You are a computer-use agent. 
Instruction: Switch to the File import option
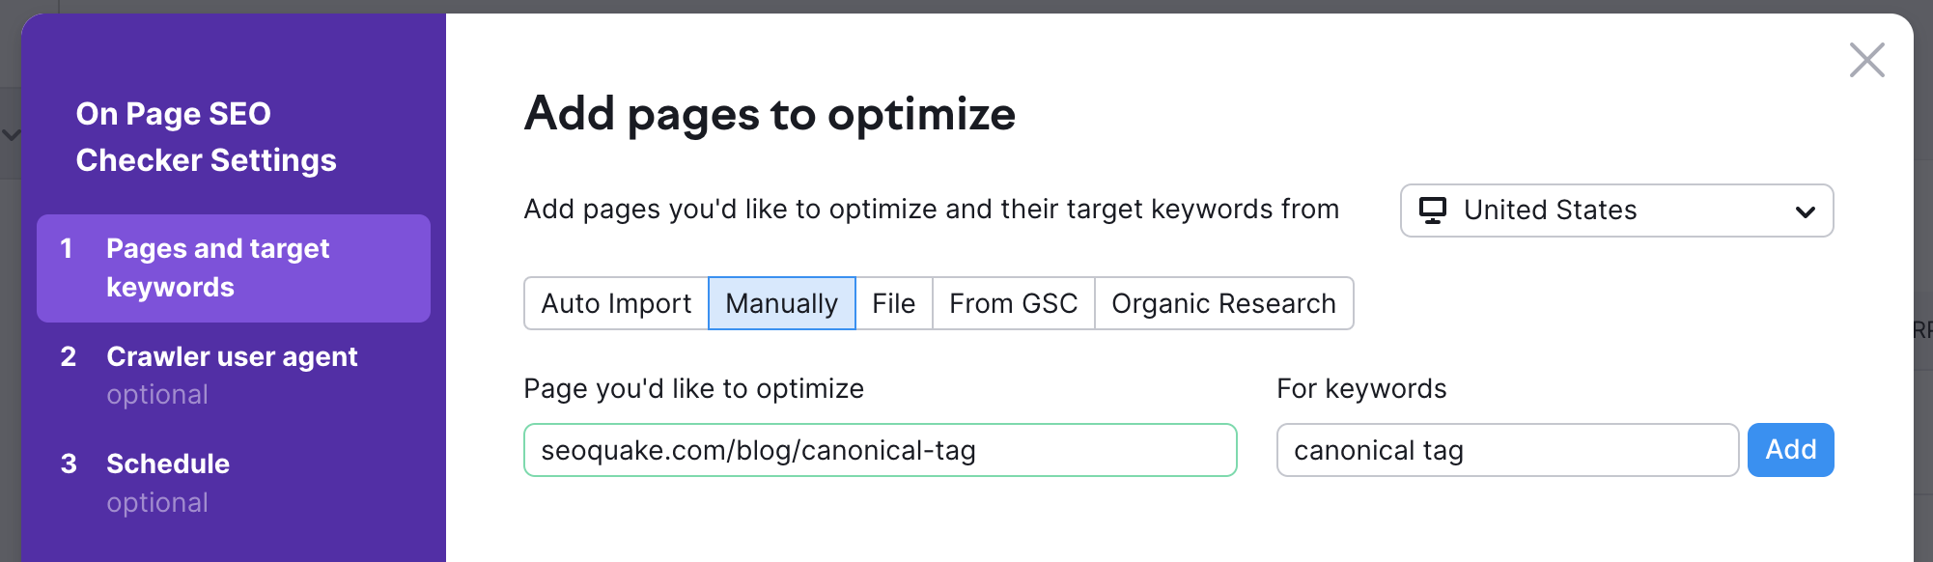[x=894, y=303]
